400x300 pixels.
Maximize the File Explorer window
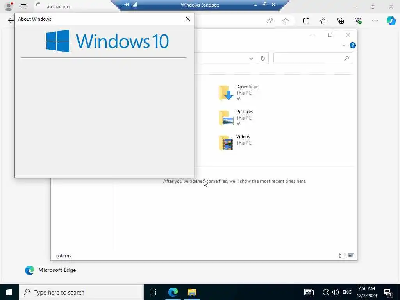click(x=330, y=35)
